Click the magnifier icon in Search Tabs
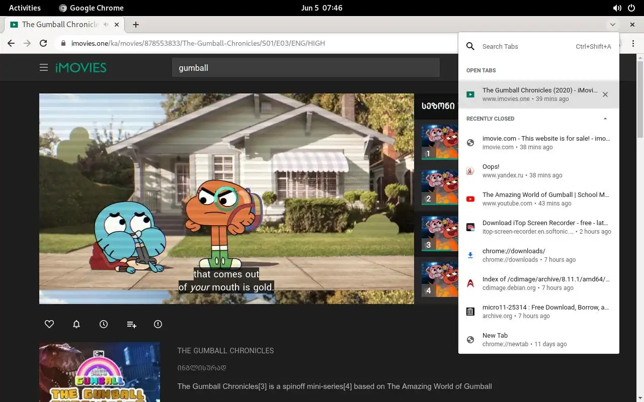Image resolution: width=644 pixels, height=402 pixels. point(470,46)
